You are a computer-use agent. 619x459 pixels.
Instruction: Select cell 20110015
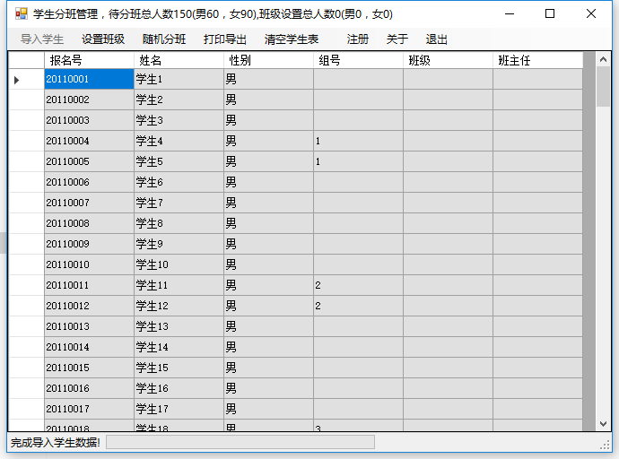click(x=89, y=368)
